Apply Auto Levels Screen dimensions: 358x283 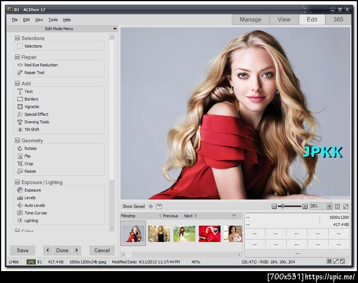point(31,205)
